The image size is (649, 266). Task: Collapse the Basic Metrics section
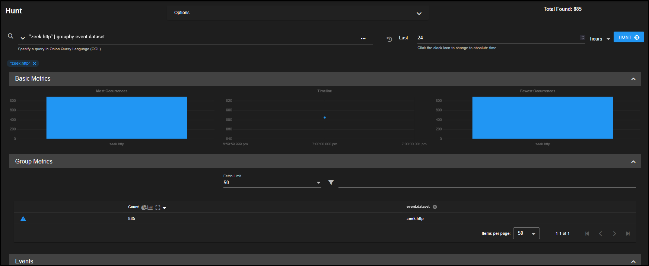633,79
